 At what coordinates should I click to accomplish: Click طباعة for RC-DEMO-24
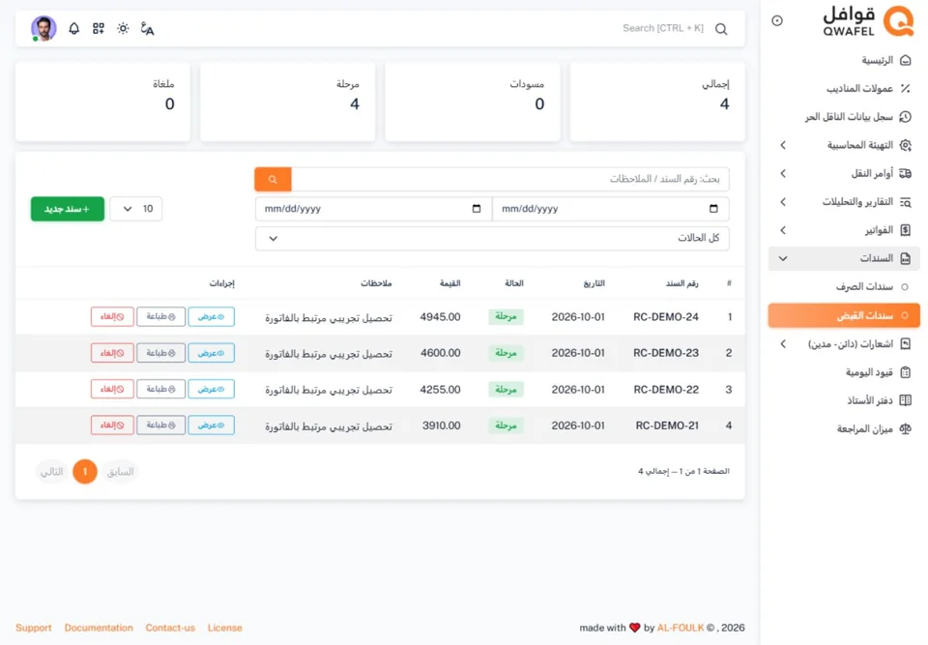161,317
